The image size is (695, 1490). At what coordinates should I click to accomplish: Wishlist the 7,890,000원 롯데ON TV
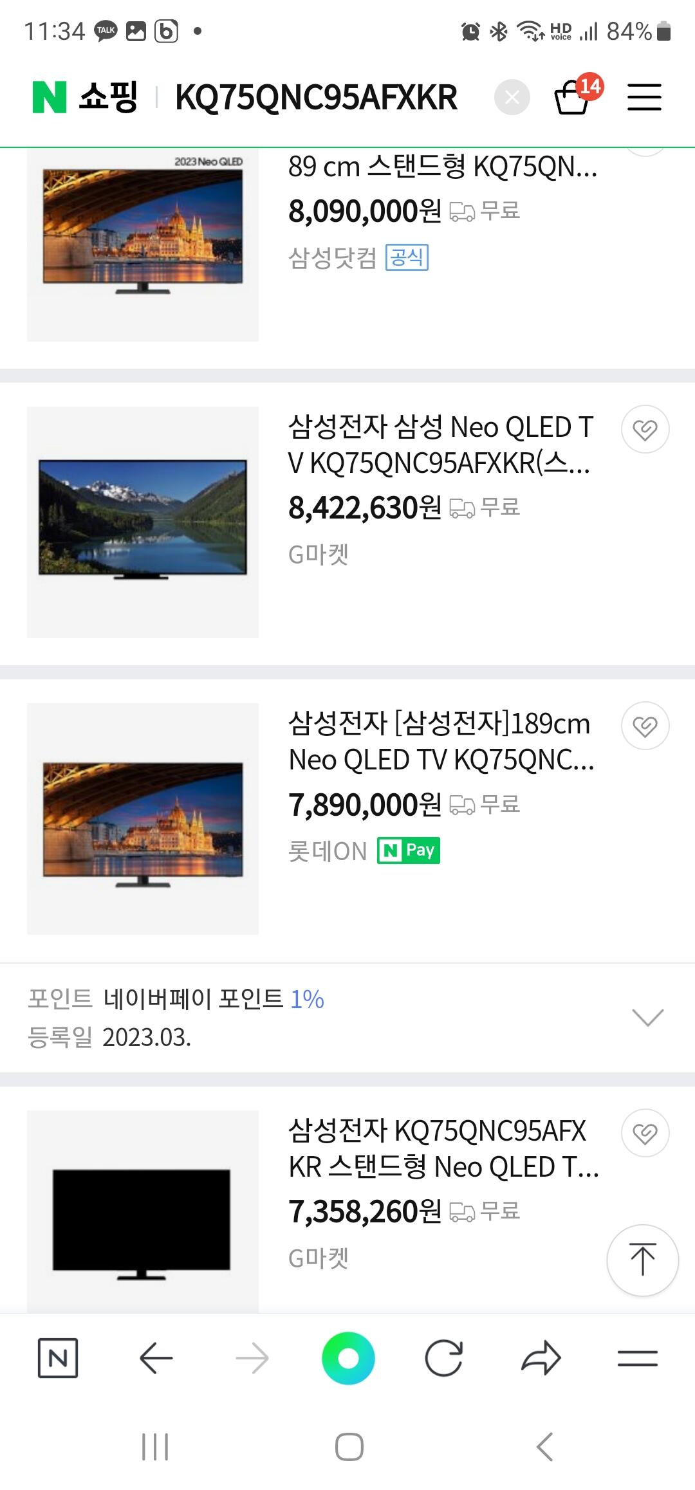pos(645,726)
